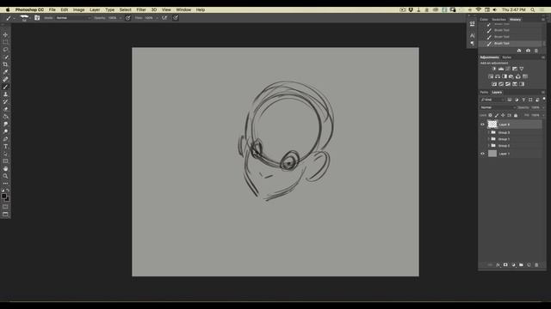Image resolution: width=551 pixels, height=309 pixels.
Task: Open the Flow slider dropdown
Action: [157, 18]
